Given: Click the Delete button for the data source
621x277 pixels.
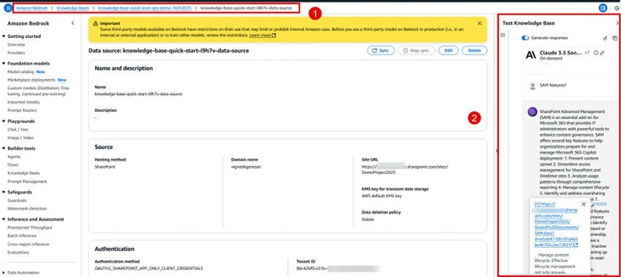Looking at the screenshot, I should (474, 50).
